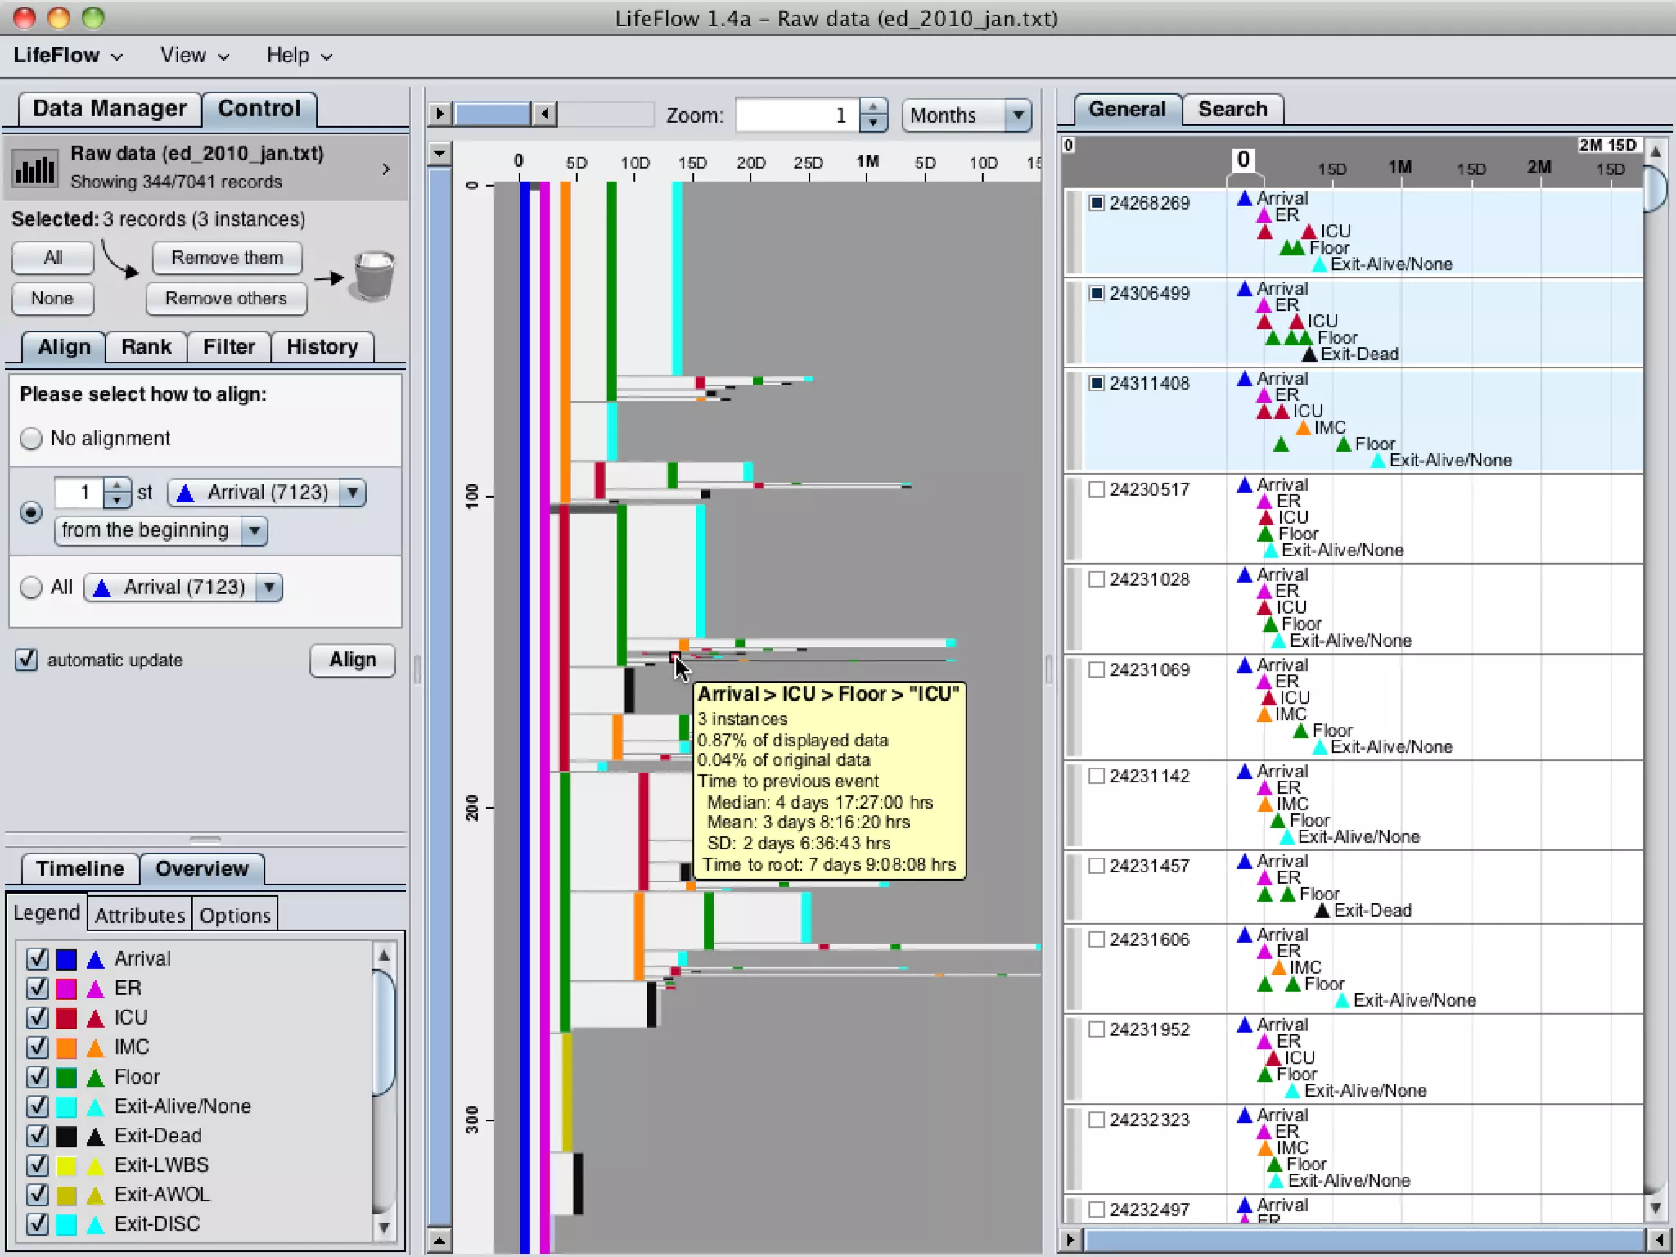
Task: Click the trash can icon
Action: (x=373, y=277)
